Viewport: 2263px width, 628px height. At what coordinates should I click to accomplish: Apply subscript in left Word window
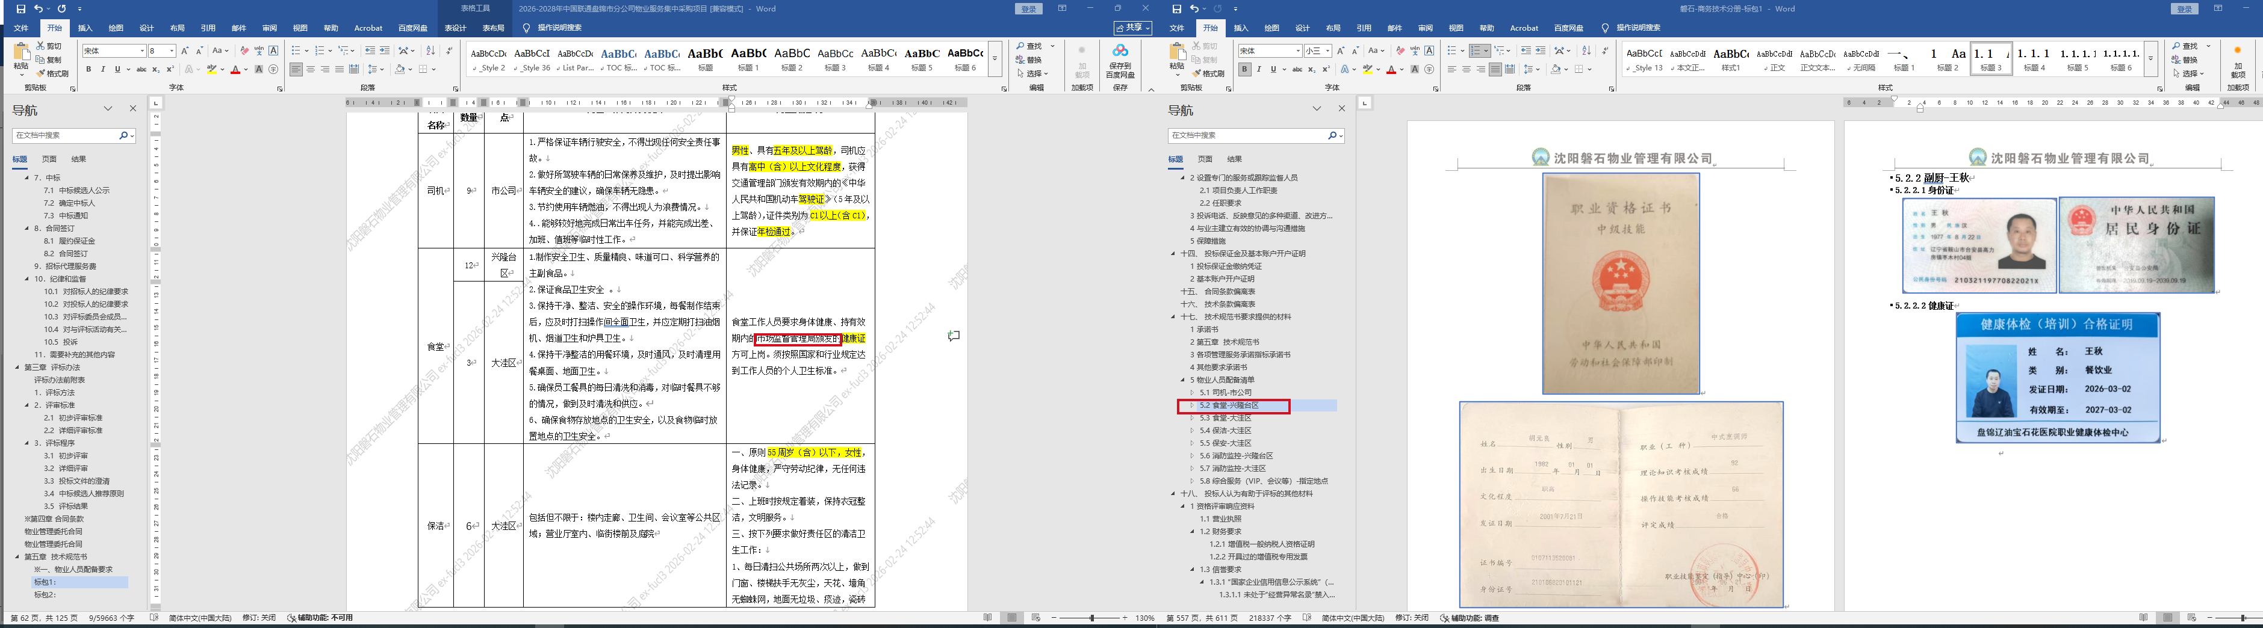click(x=155, y=69)
